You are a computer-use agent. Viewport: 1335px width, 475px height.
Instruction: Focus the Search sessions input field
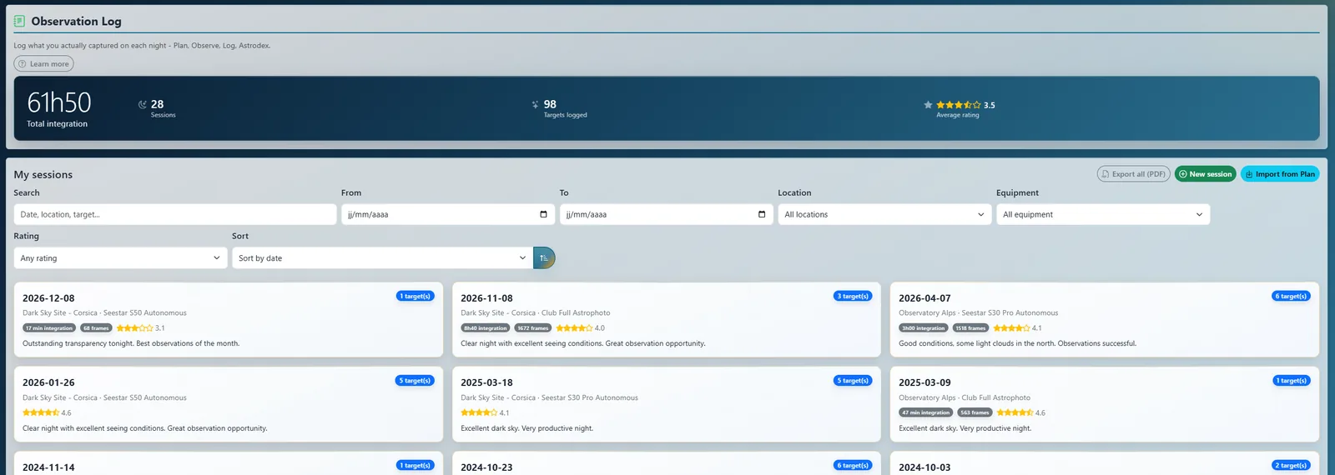175,214
